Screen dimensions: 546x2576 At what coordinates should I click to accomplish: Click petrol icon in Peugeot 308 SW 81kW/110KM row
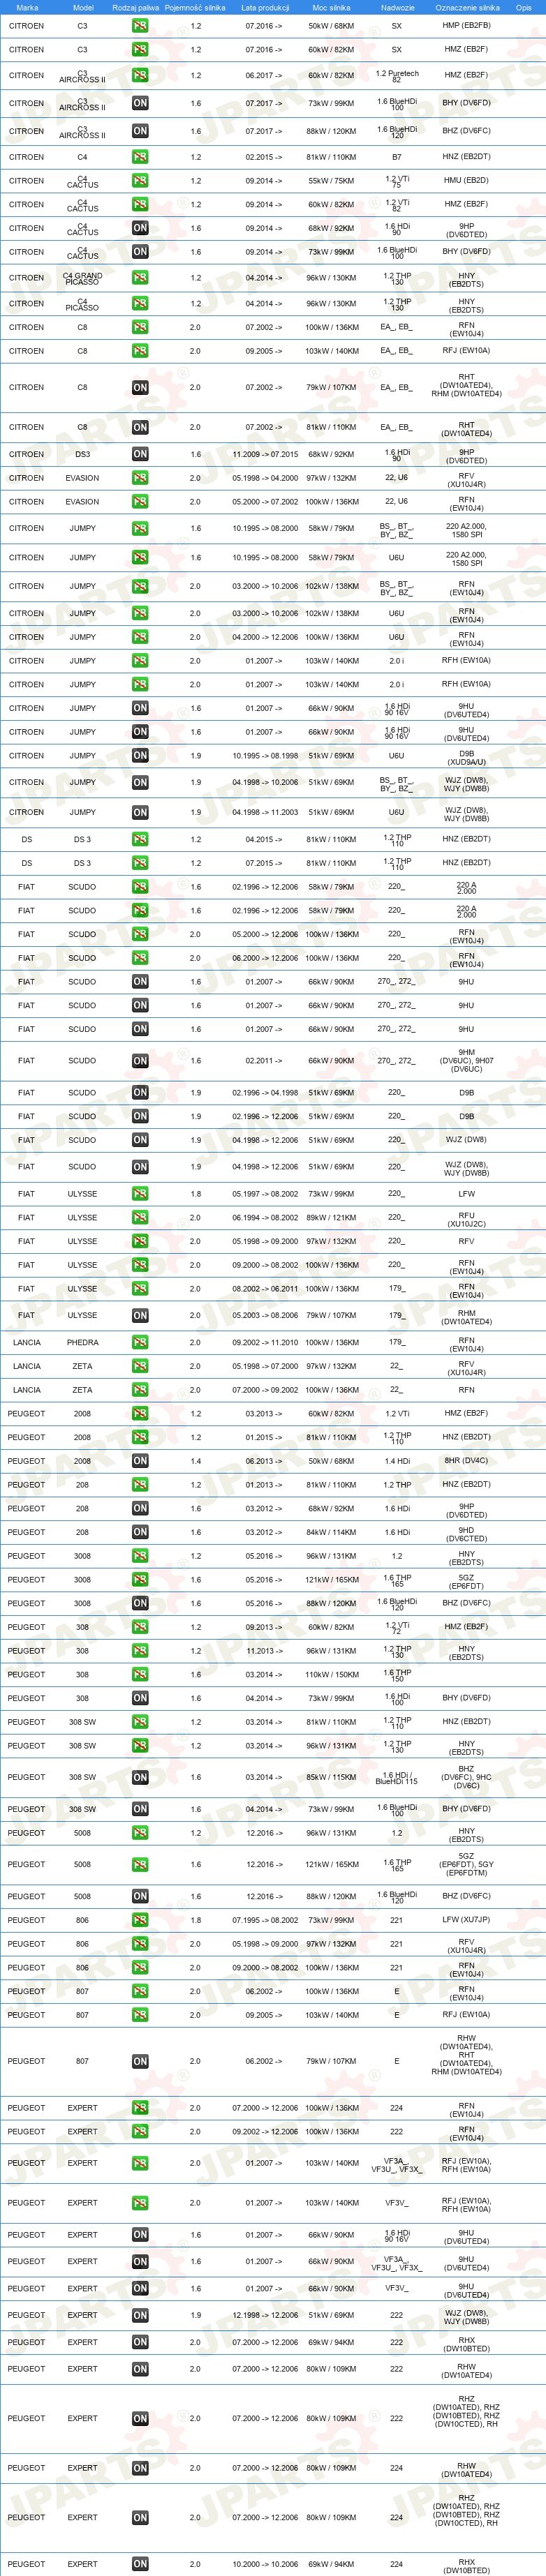(x=140, y=1722)
